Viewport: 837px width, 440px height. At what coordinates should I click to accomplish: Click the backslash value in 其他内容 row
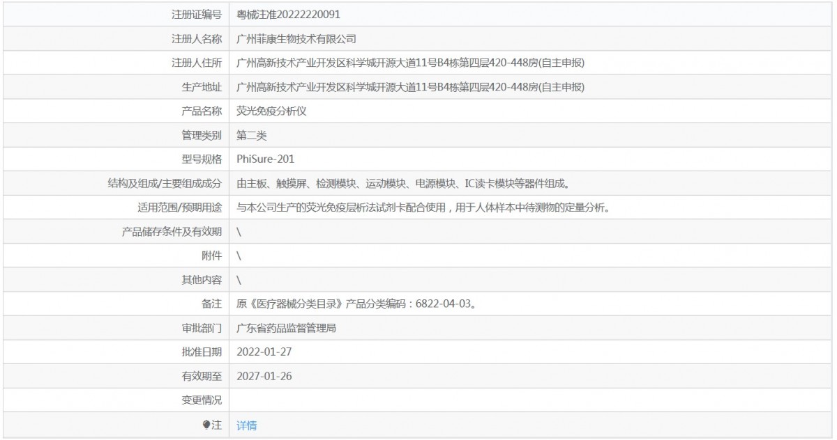point(239,280)
